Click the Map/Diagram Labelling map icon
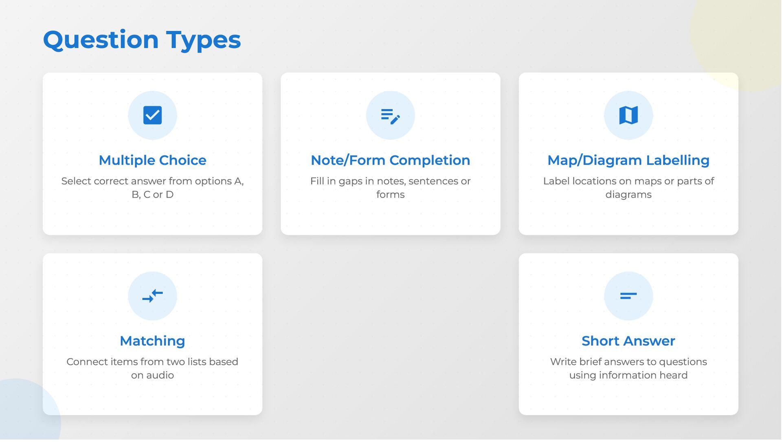 (628, 115)
